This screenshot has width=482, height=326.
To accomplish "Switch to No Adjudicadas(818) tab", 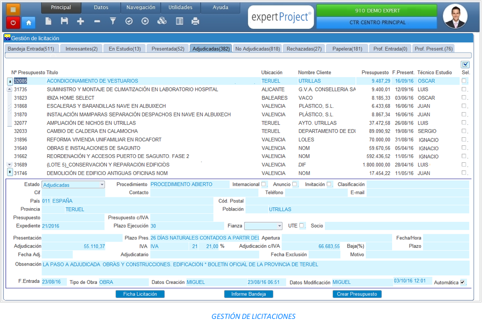I will [x=258, y=49].
